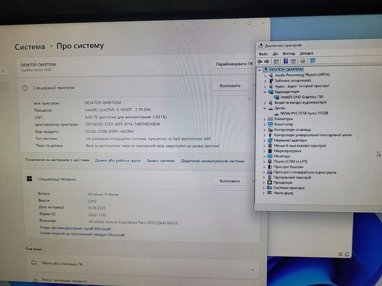Click the Back arrow in Device Manager toolbar
Image resolution: width=382 pixels, height=286 pixels.
(260, 61)
